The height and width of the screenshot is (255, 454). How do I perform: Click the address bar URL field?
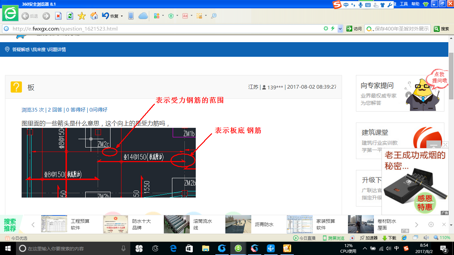point(166,29)
